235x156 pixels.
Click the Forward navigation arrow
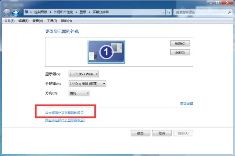point(15,12)
